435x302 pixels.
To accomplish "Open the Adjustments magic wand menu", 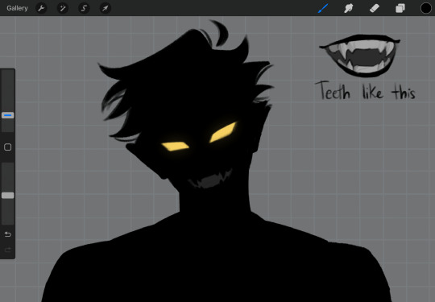I will [63, 8].
